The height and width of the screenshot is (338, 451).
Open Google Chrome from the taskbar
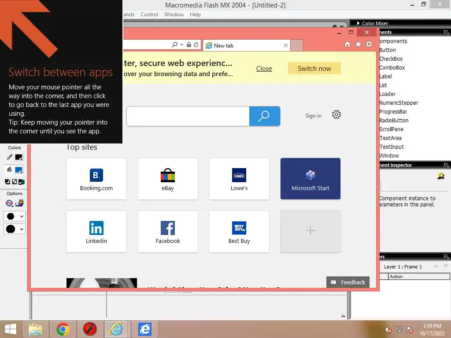coord(63,329)
